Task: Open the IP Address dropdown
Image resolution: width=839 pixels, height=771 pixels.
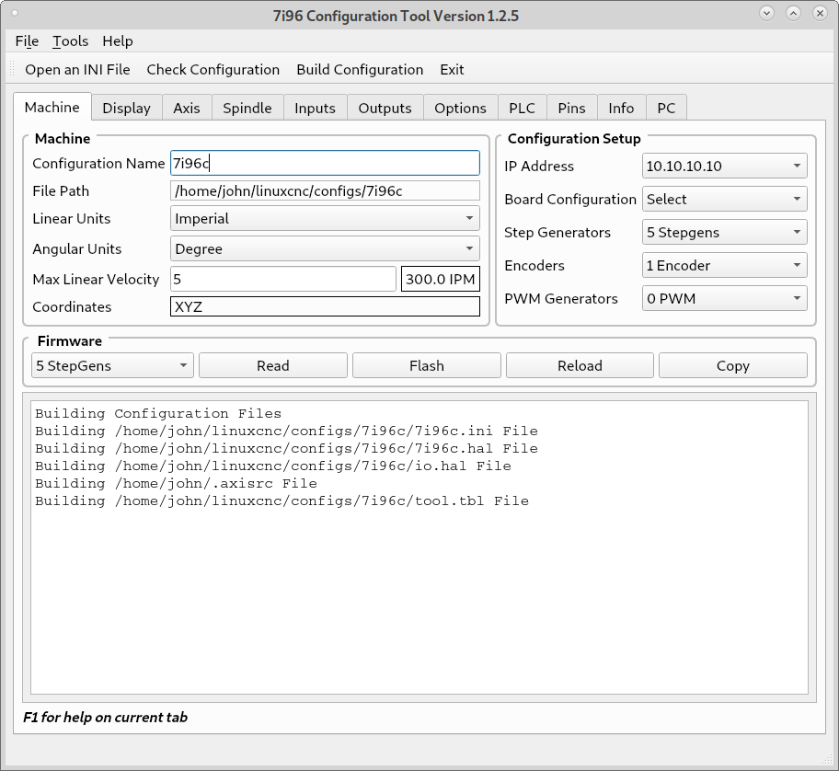Action: tap(725, 166)
